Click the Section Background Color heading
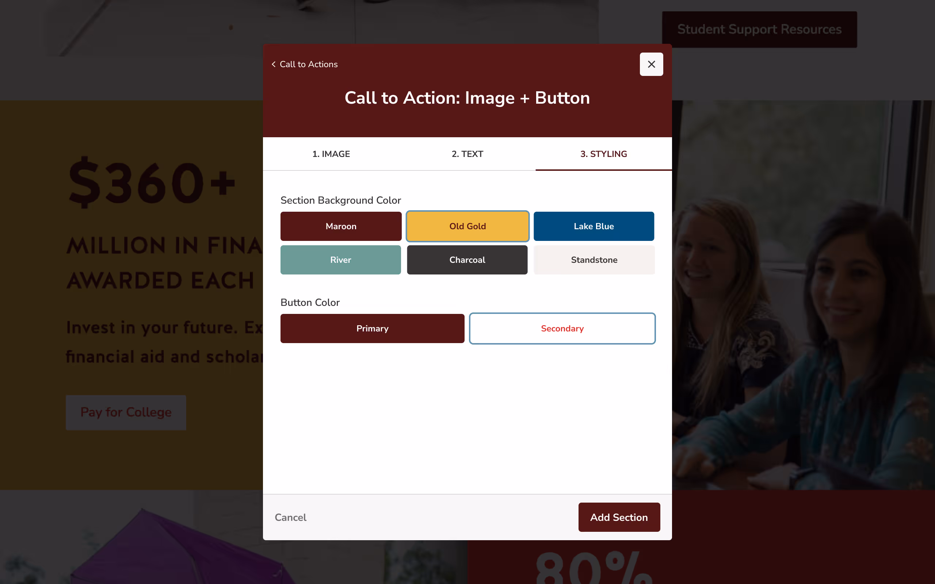 [x=340, y=200]
